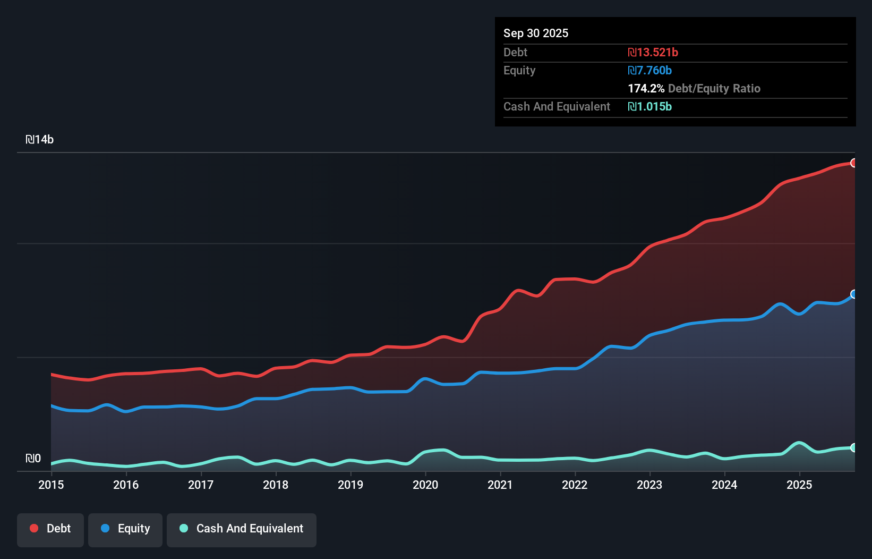Select the 2025 label on the x-axis
This screenshot has height=559, width=872.
tap(800, 485)
